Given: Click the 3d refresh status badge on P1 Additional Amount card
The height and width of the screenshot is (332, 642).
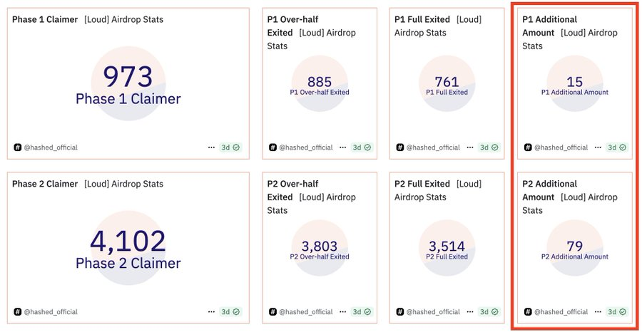Looking at the screenshot, I should tap(616, 147).
